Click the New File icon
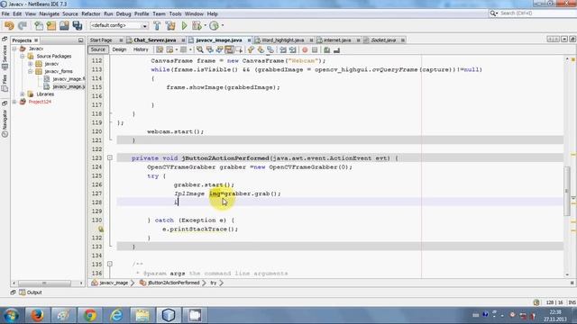Viewport: 577px width, 324px height. click(x=39, y=26)
